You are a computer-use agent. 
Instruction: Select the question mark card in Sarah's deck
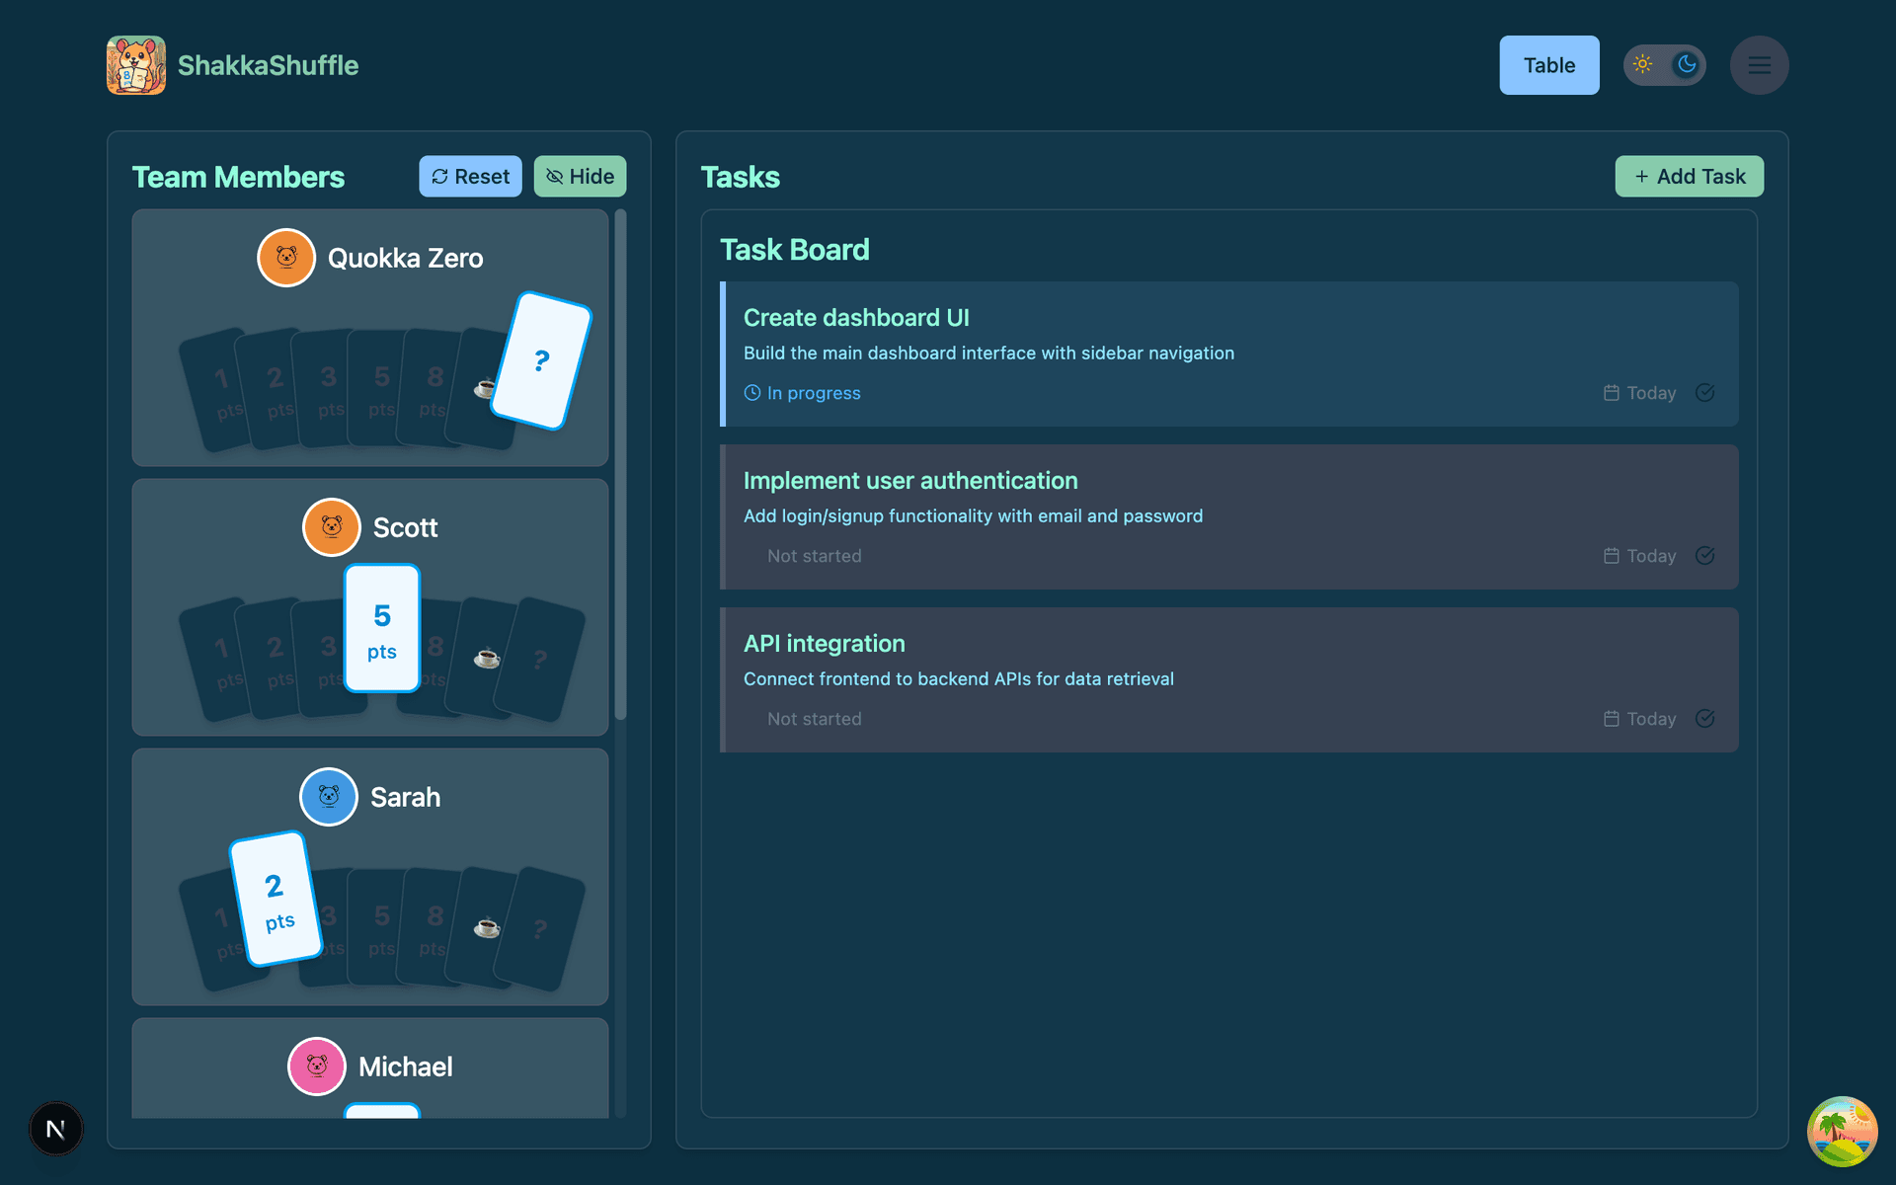click(539, 928)
